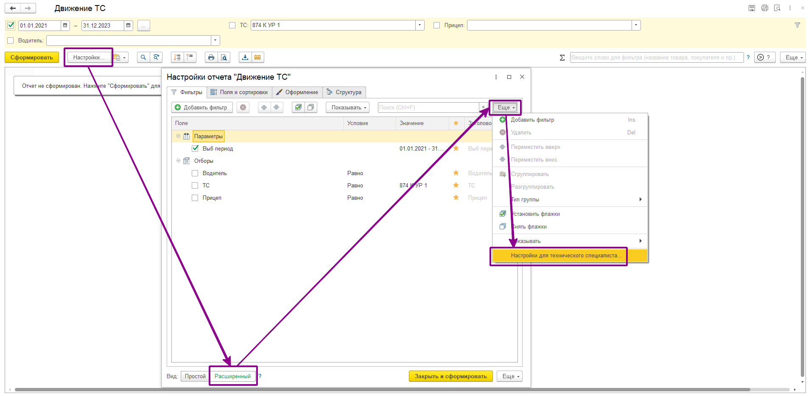The image size is (811, 396).
Task: Uncheck the Выб период parameter checkbox
Action: [x=195, y=148]
